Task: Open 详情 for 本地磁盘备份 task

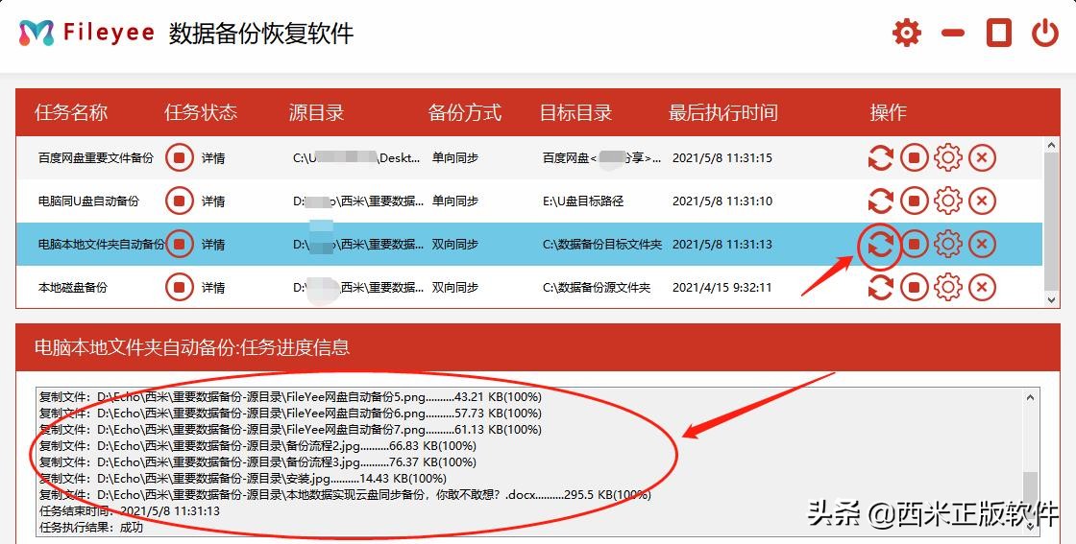Action: point(213,288)
